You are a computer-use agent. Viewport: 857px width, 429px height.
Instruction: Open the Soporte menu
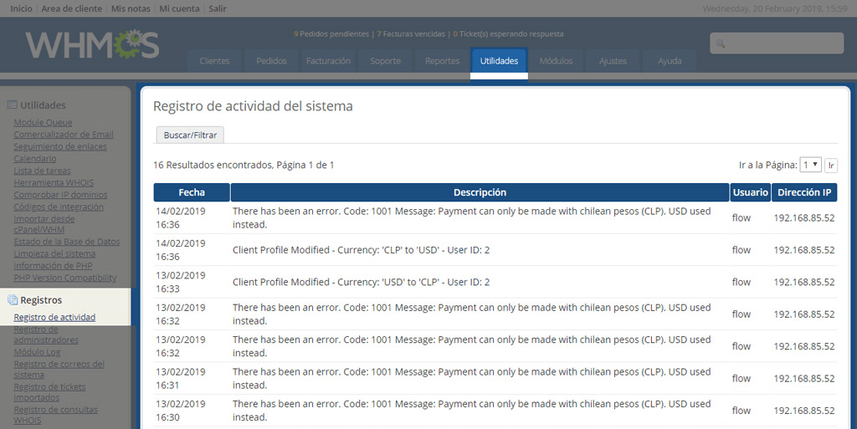[385, 60]
